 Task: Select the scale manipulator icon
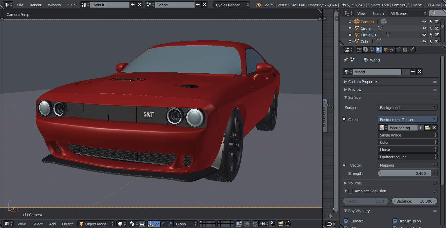[x=170, y=224]
